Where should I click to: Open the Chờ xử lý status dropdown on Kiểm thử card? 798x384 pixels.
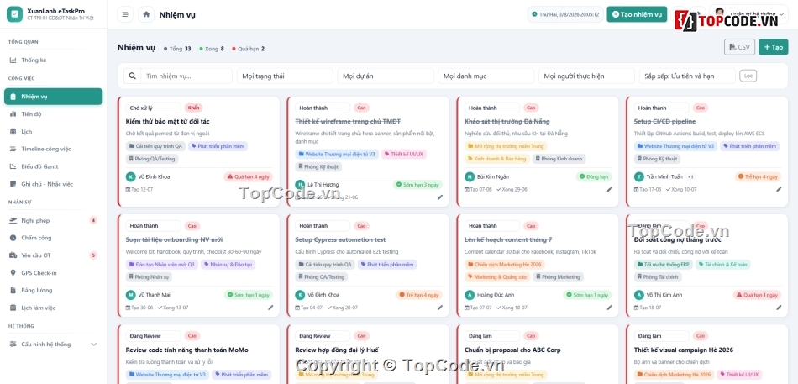click(x=153, y=108)
